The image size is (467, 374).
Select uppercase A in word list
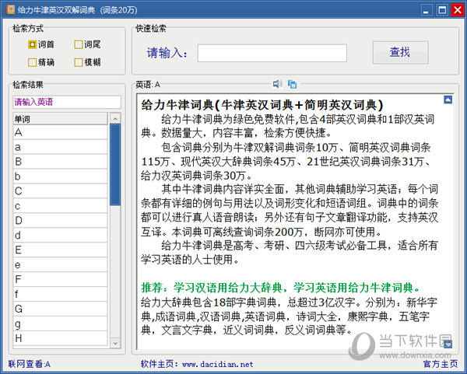(60, 132)
